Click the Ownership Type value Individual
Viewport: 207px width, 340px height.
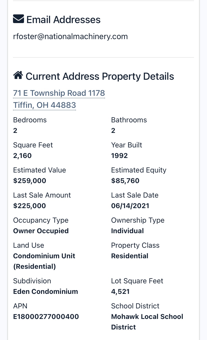point(127,231)
